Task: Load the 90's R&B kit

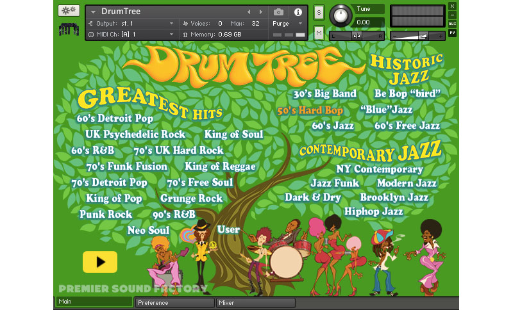Action: click(x=174, y=215)
